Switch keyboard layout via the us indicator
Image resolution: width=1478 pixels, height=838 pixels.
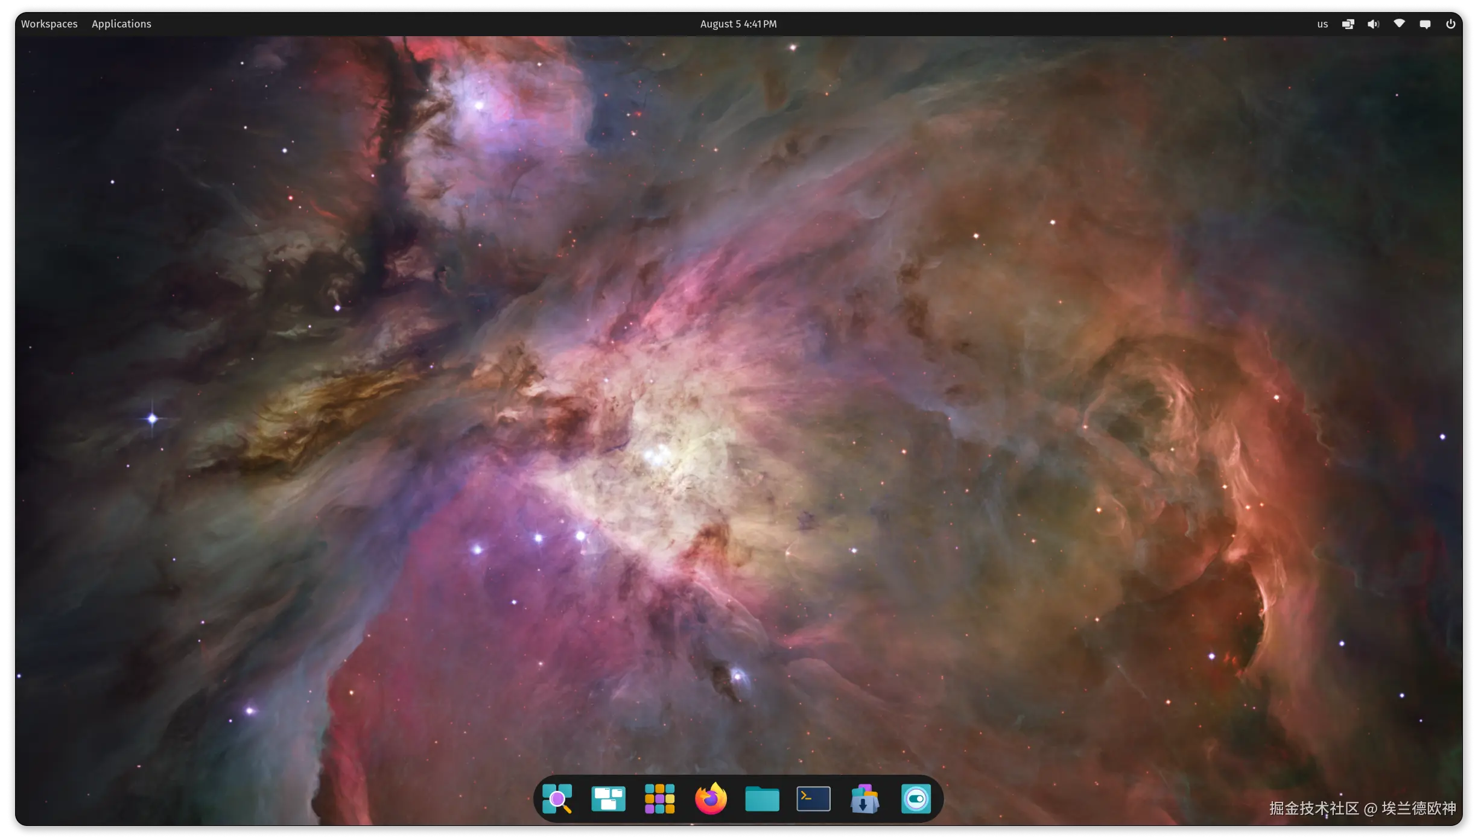(1322, 24)
